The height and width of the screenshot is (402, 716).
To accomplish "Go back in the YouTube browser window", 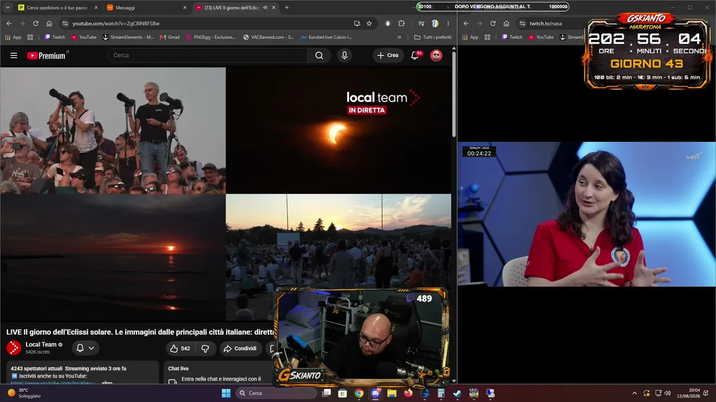I will (x=9, y=23).
